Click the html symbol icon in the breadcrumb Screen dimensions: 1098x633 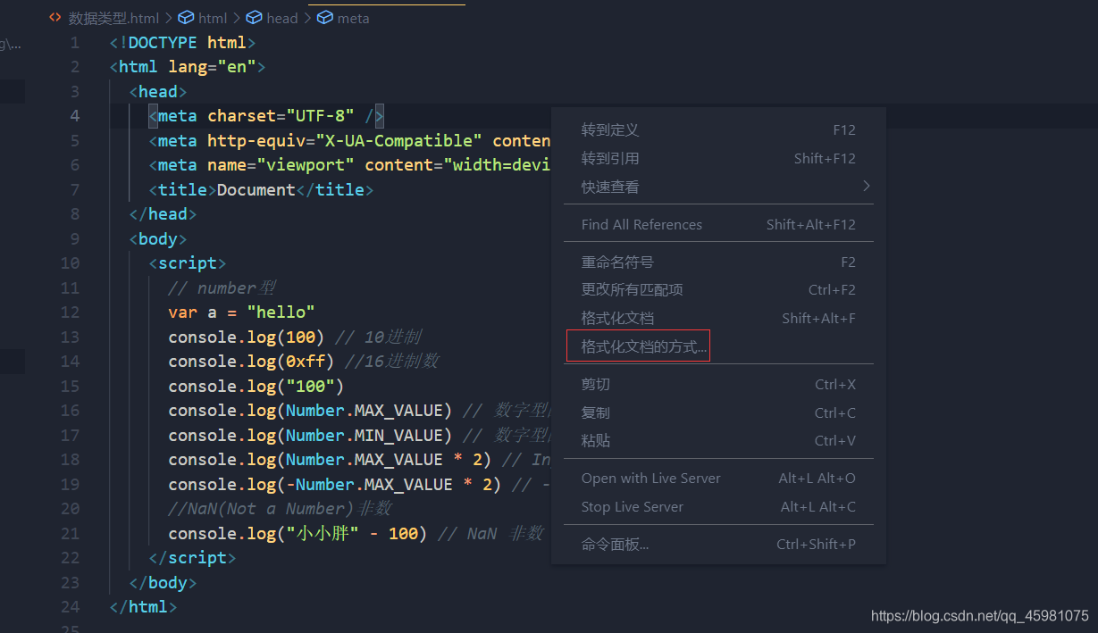click(x=186, y=18)
